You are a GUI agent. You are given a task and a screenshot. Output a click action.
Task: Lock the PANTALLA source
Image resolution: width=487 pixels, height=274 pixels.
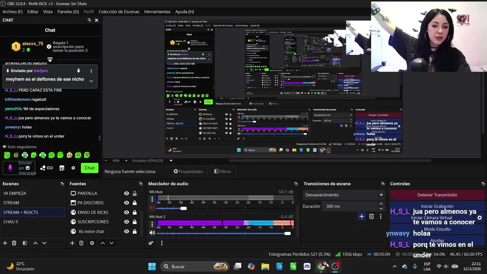coord(134,193)
